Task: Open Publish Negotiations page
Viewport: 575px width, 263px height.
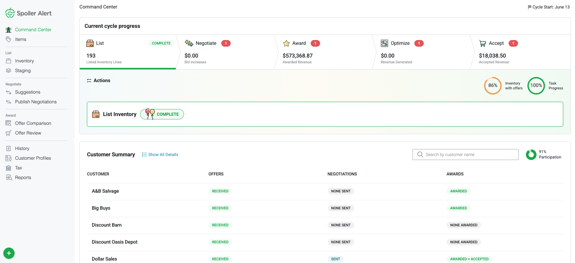Action: (x=36, y=102)
